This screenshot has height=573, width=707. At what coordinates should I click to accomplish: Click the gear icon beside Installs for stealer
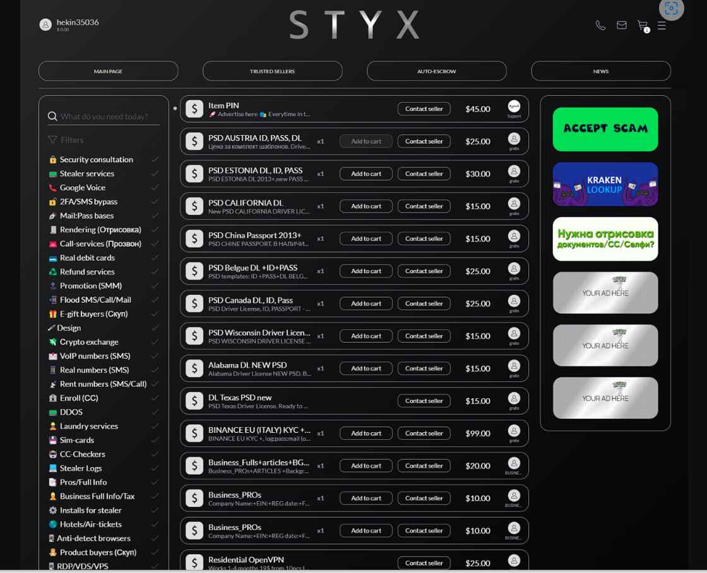click(x=53, y=511)
